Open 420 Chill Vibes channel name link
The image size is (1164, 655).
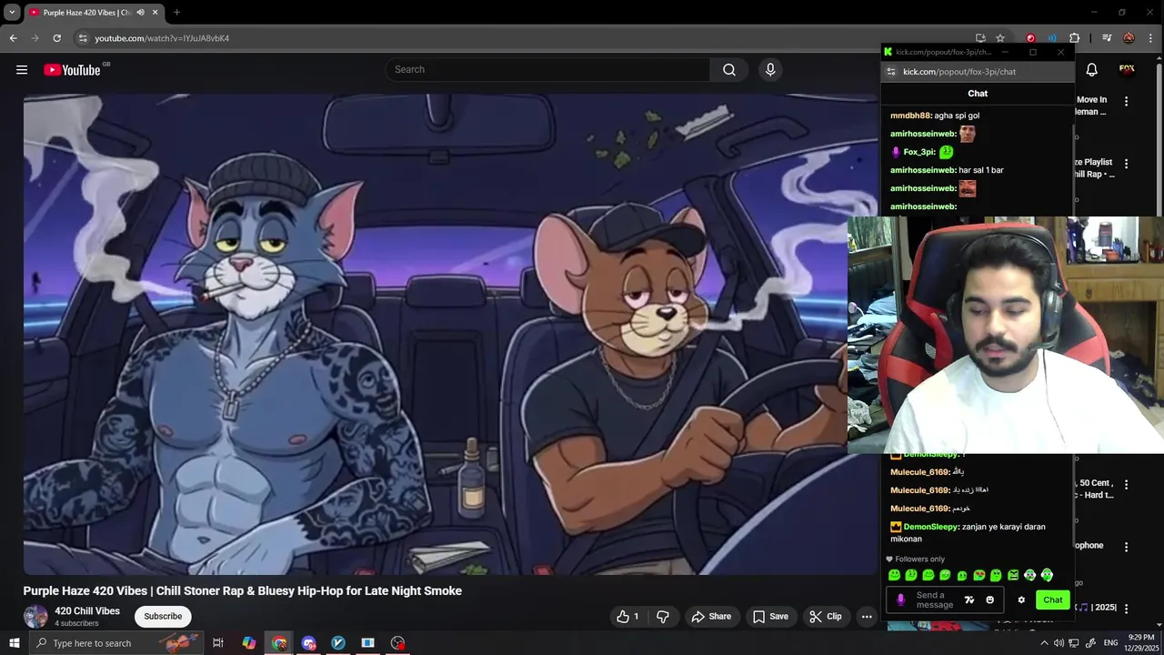coord(87,610)
